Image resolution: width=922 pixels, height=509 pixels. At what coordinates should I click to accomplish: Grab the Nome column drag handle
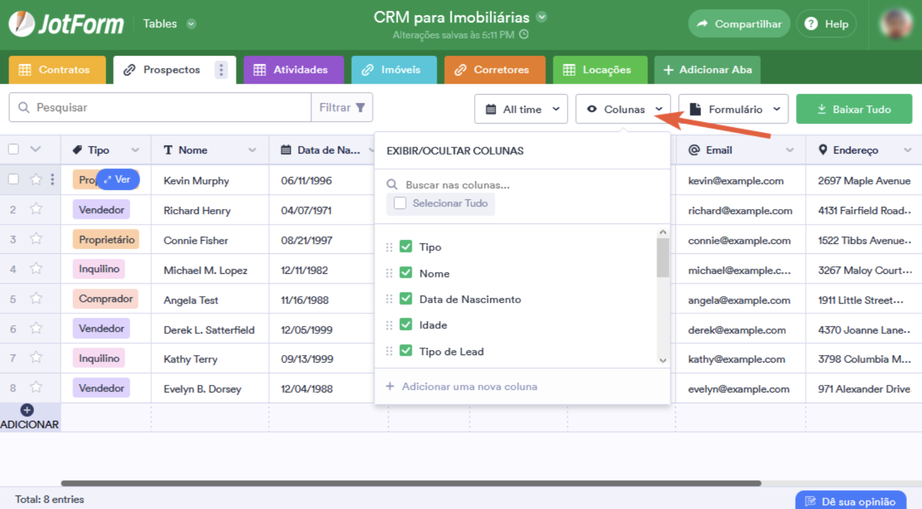pos(389,273)
